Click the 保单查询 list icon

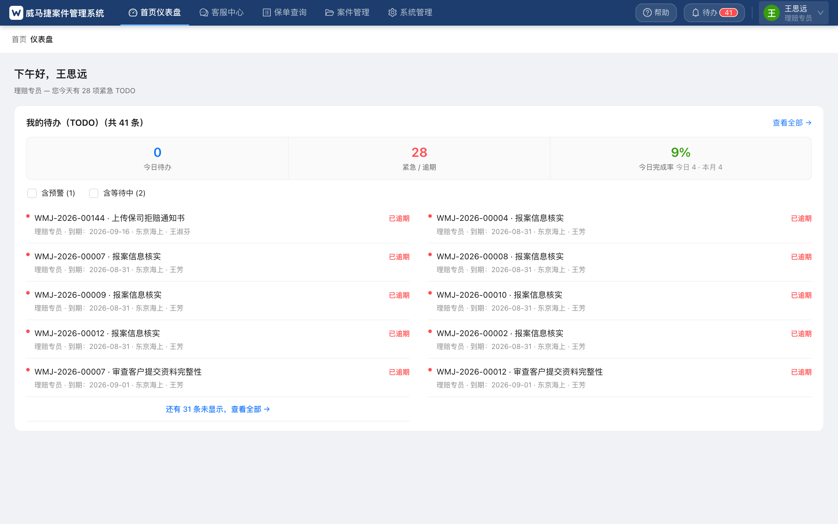coord(267,13)
